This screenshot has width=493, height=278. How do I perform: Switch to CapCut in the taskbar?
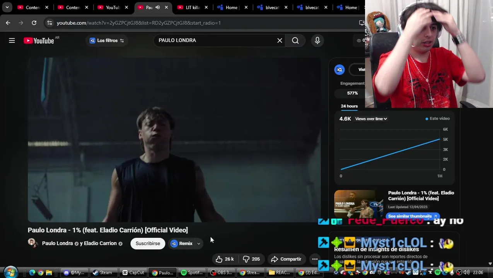click(x=133, y=273)
